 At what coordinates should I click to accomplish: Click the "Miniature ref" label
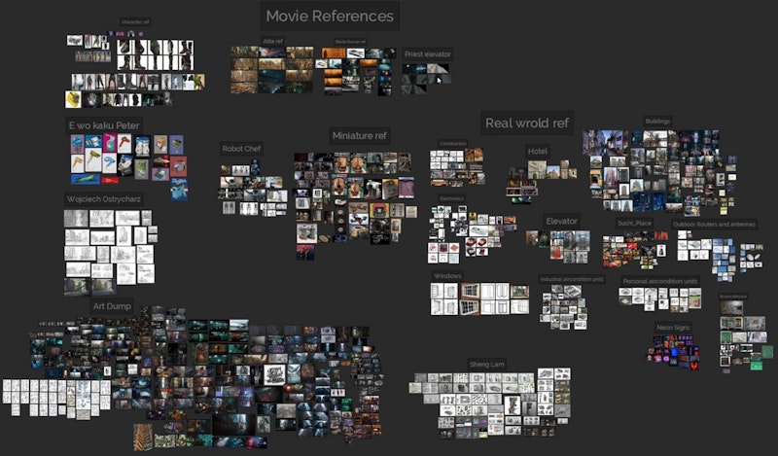(359, 135)
